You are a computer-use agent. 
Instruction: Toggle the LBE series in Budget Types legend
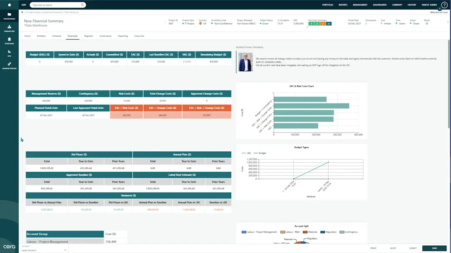click(246, 153)
